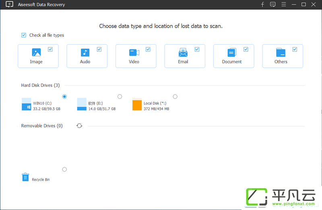This screenshot has width=322, height=210.
Task: Open the hamburger menu in title bar
Action: click(284, 4)
